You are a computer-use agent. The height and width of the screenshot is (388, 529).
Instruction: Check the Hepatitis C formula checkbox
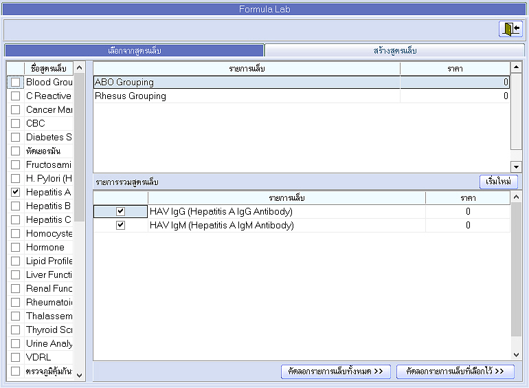pyautogui.click(x=16, y=220)
